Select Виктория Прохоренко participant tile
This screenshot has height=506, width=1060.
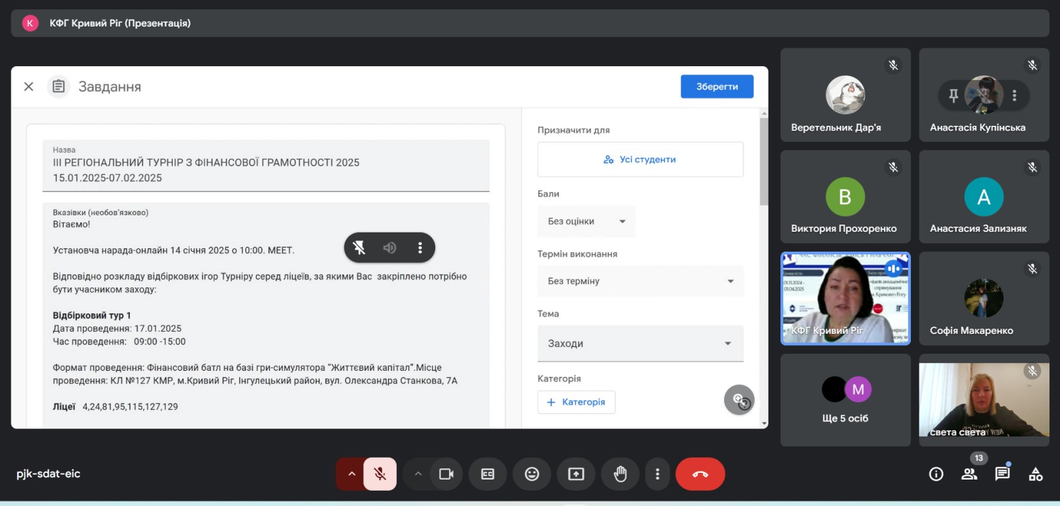point(845,197)
